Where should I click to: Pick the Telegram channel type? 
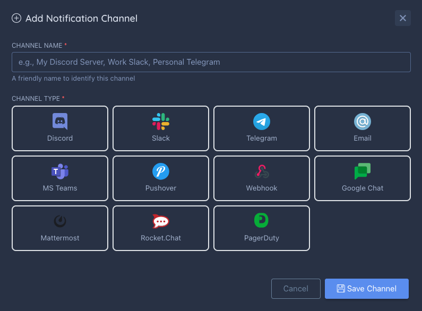262,128
